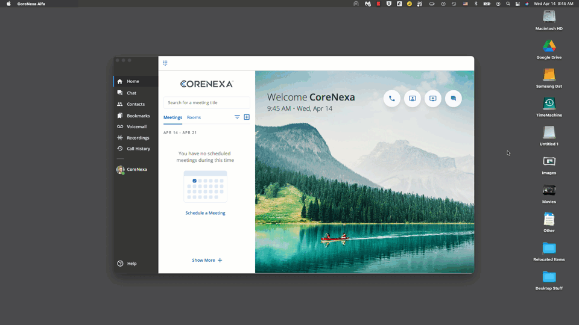
Task: Click Show More to load more meetings
Action: pos(207,260)
